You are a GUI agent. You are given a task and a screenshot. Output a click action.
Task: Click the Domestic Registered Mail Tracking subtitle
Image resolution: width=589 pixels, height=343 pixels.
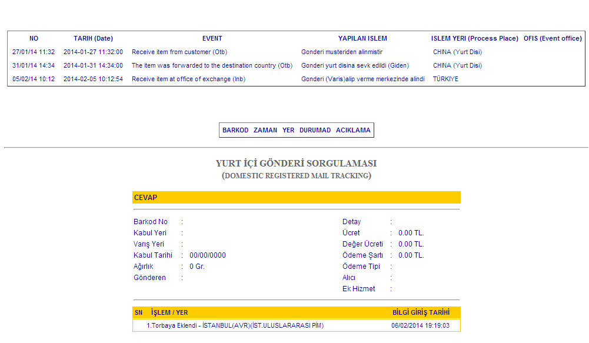pos(297,176)
